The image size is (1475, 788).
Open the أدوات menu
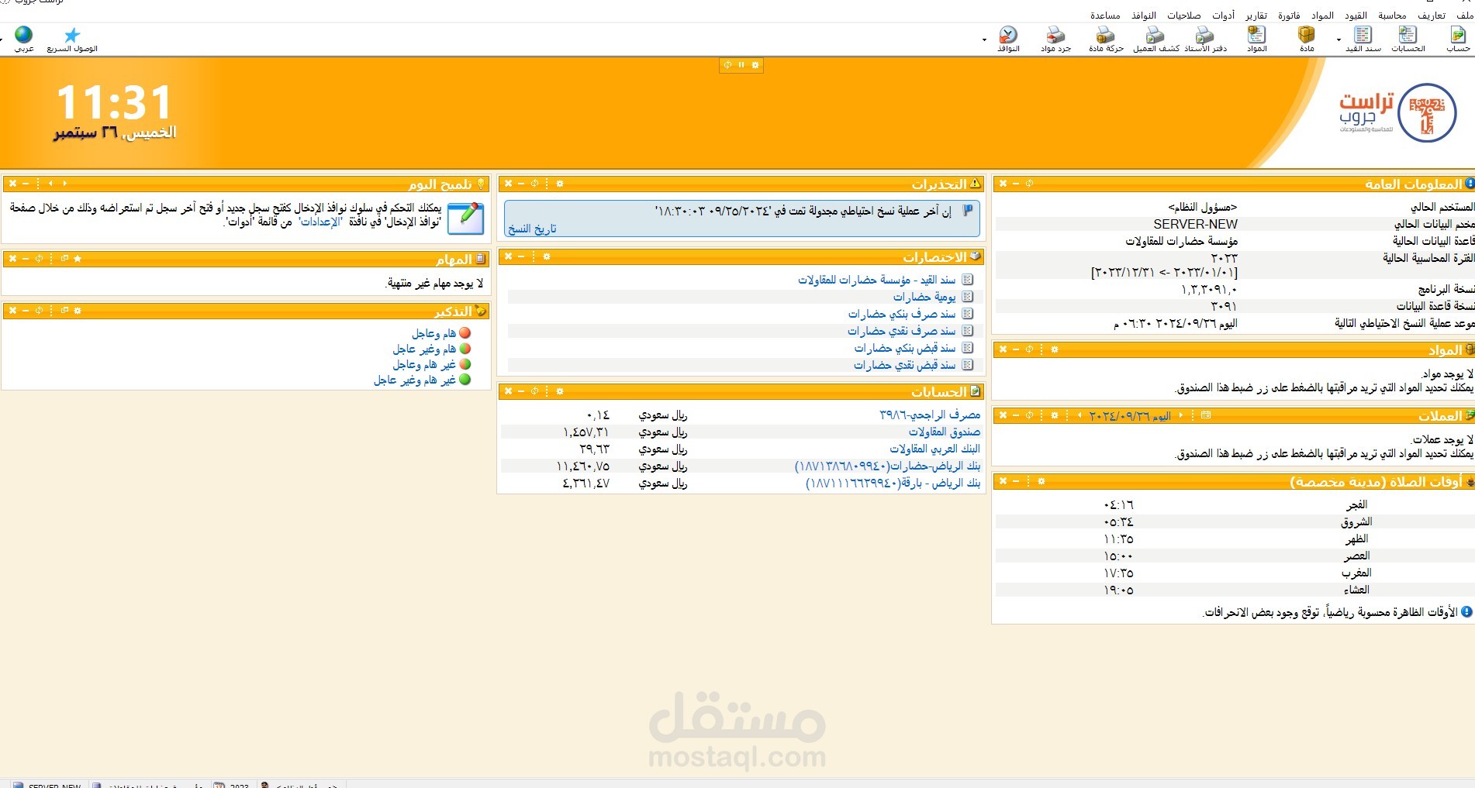[x=1224, y=15]
